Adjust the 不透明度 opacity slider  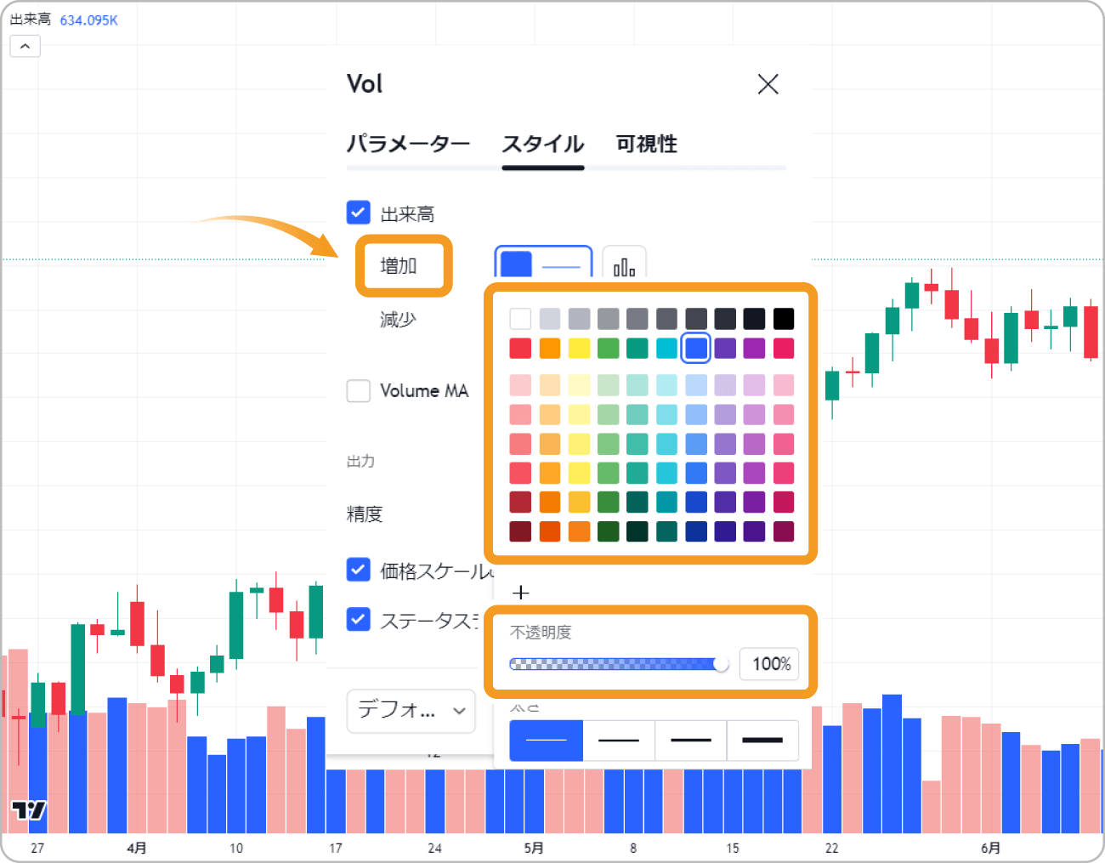pyautogui.click(x=619, y=664)
